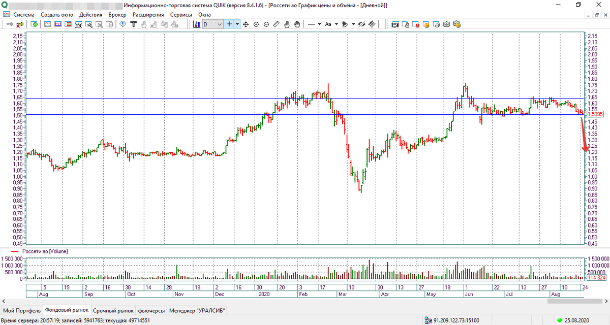Select the paint fill tool icon
The image size is (610, 325).
point(344,24)
